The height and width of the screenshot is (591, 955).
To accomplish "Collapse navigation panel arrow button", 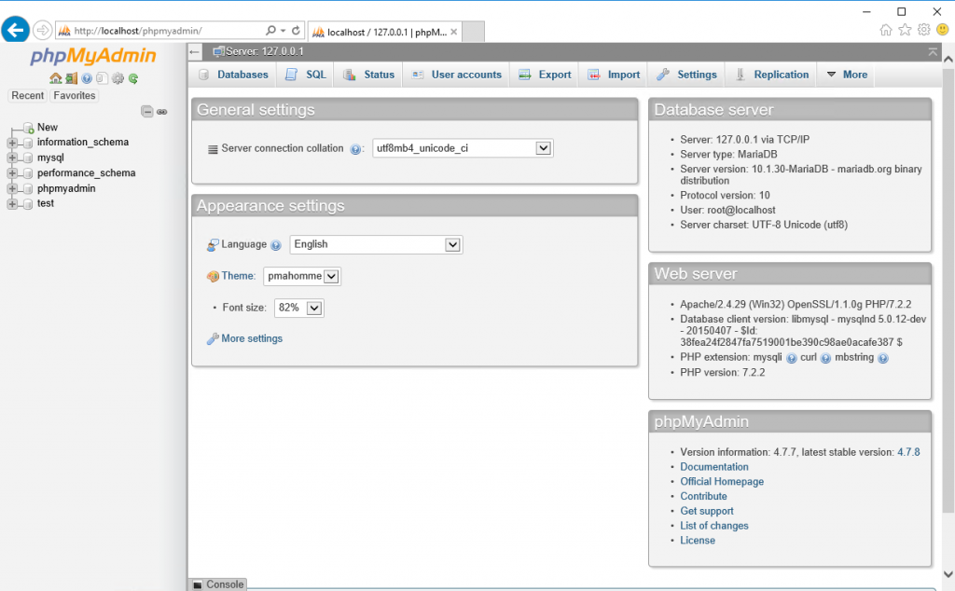I will coord(195,52).
